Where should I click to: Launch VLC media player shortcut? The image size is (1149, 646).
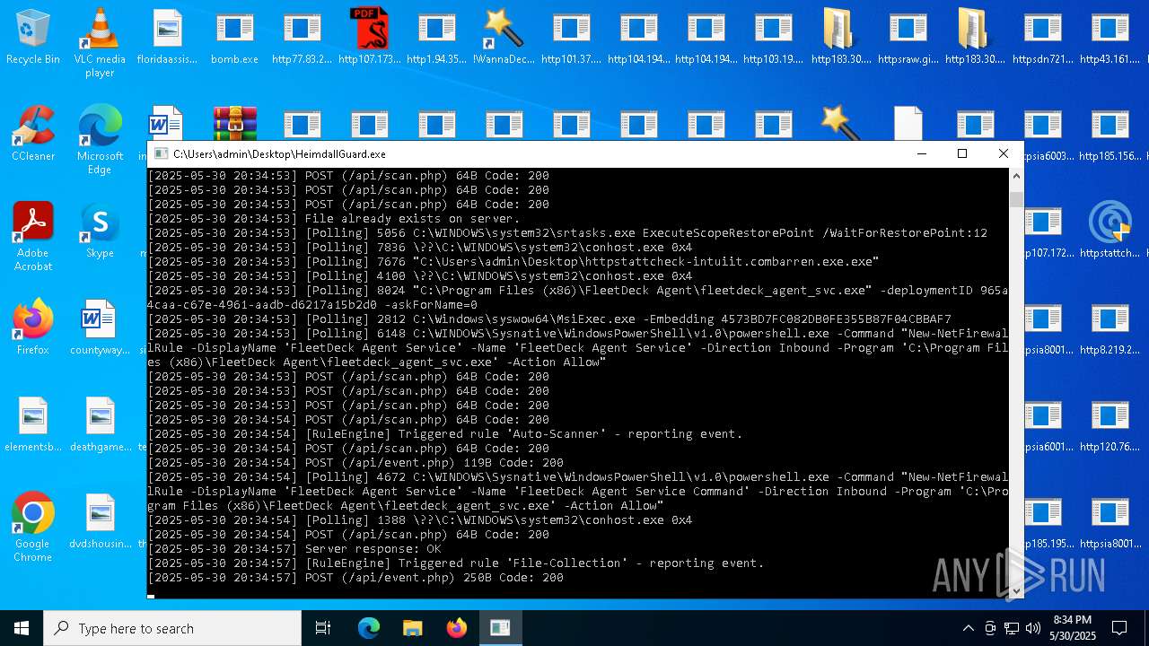tap(100, 42)
